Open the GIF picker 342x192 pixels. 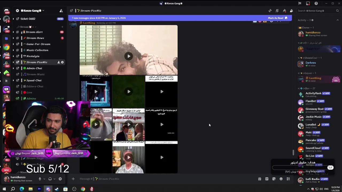[267, 179]
